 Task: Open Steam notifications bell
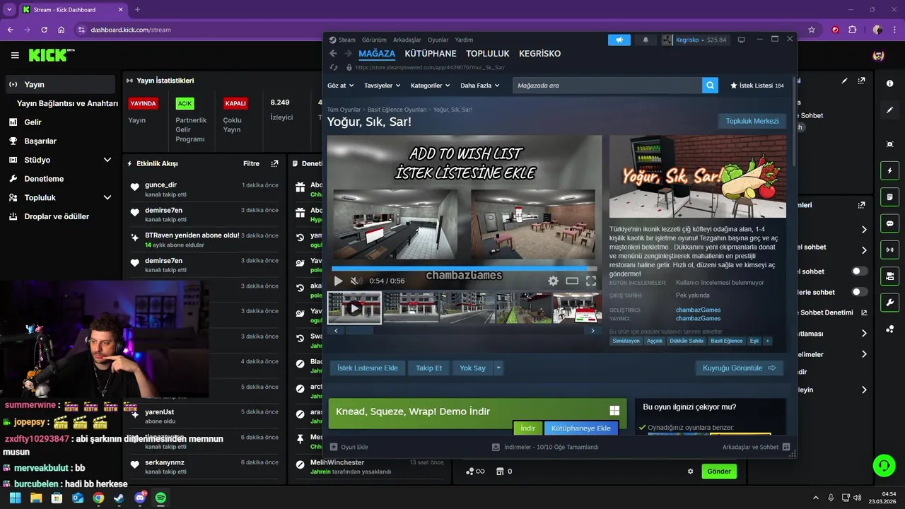[646, 40]
